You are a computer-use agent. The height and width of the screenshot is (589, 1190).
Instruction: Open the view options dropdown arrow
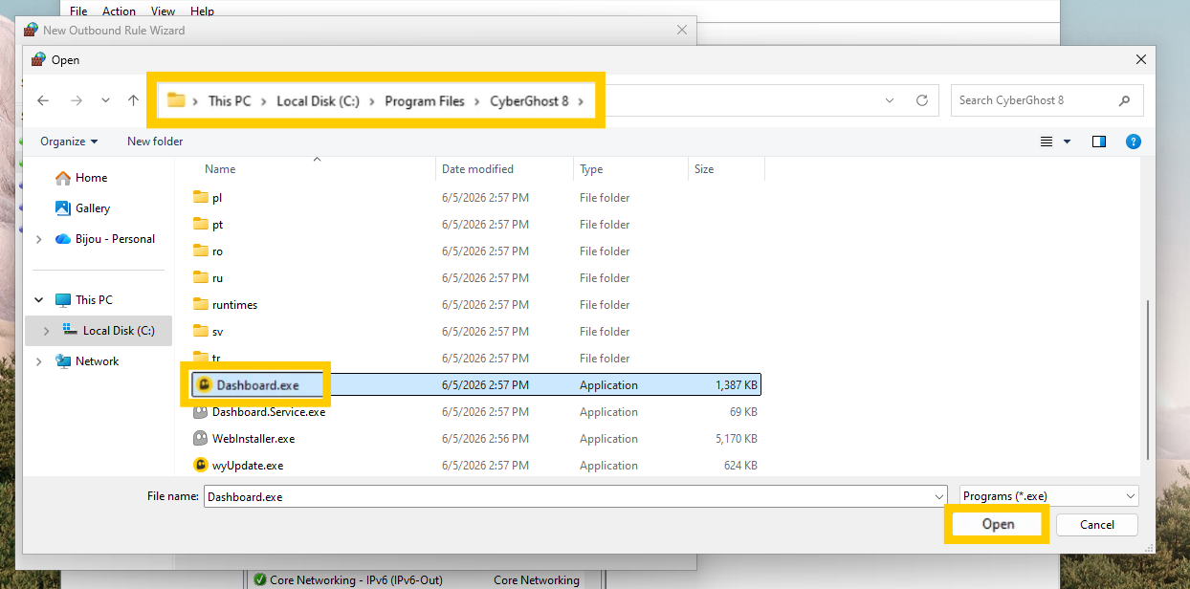point(1068,142)
